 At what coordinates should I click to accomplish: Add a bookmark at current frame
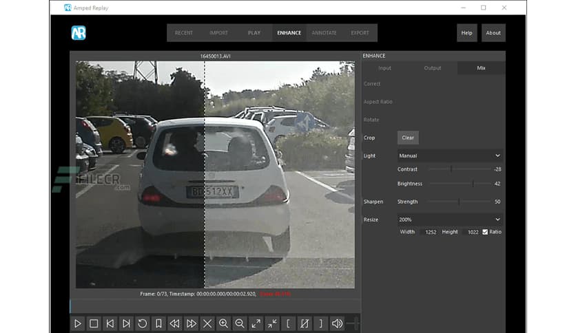tap(158, 323)
